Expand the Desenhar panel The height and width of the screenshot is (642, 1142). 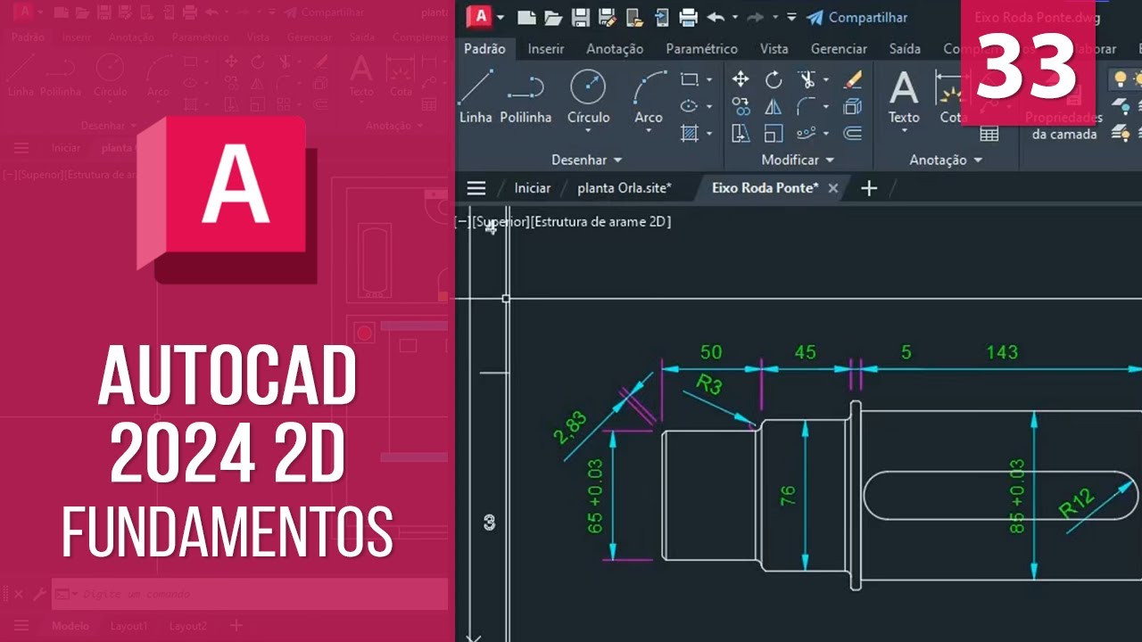click(586, 160)
